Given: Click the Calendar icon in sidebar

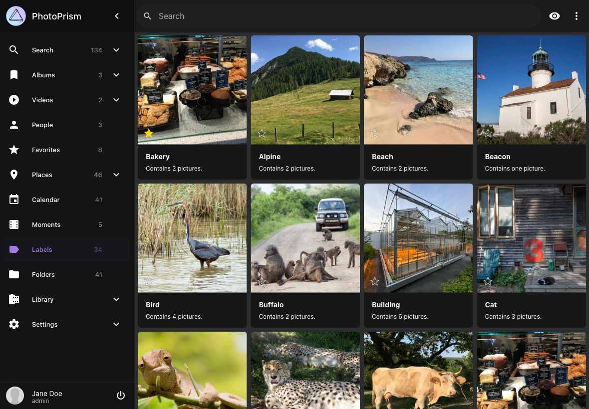Looking at the screenshot, I should coord(14,200).
